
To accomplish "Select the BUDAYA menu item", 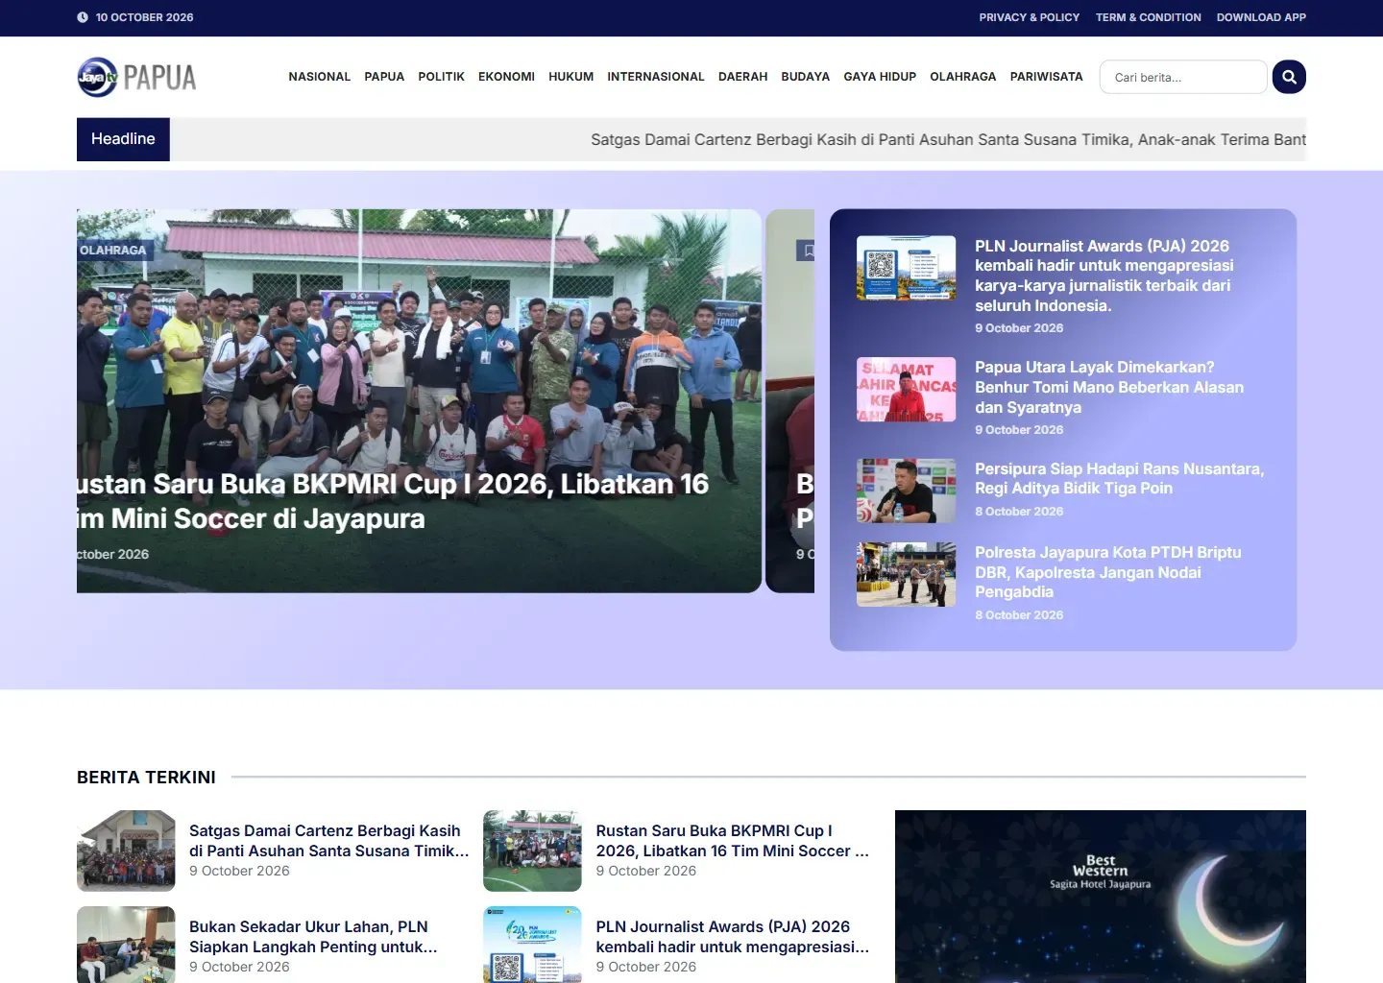I will pos(806,77).
